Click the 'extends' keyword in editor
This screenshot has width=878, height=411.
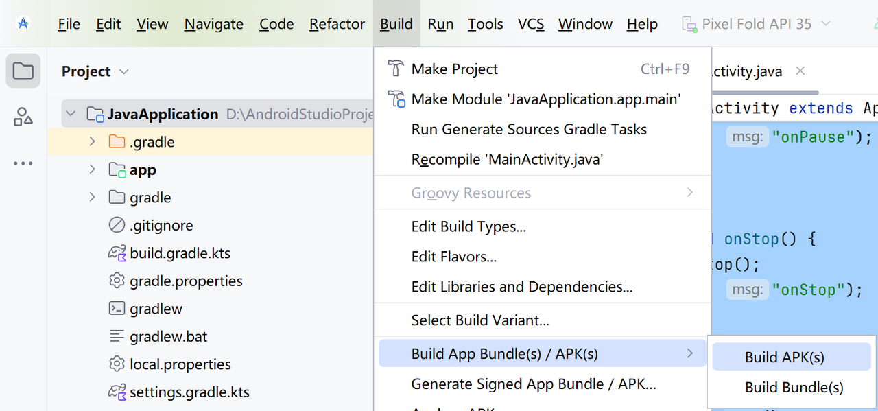(821, 108)
